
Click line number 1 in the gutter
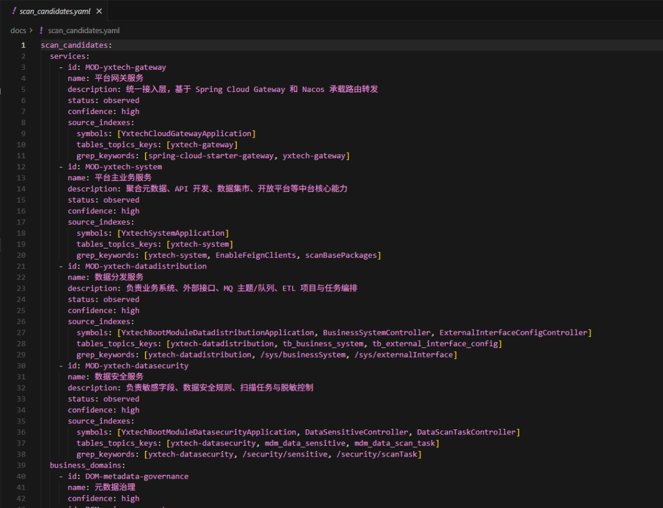point(23,45)
